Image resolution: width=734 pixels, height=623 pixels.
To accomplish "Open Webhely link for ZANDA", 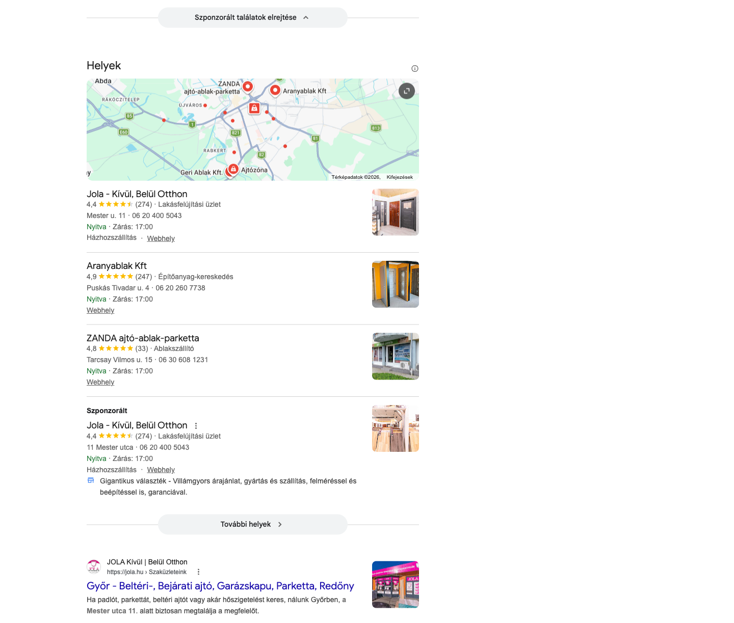I will point(100,382).
